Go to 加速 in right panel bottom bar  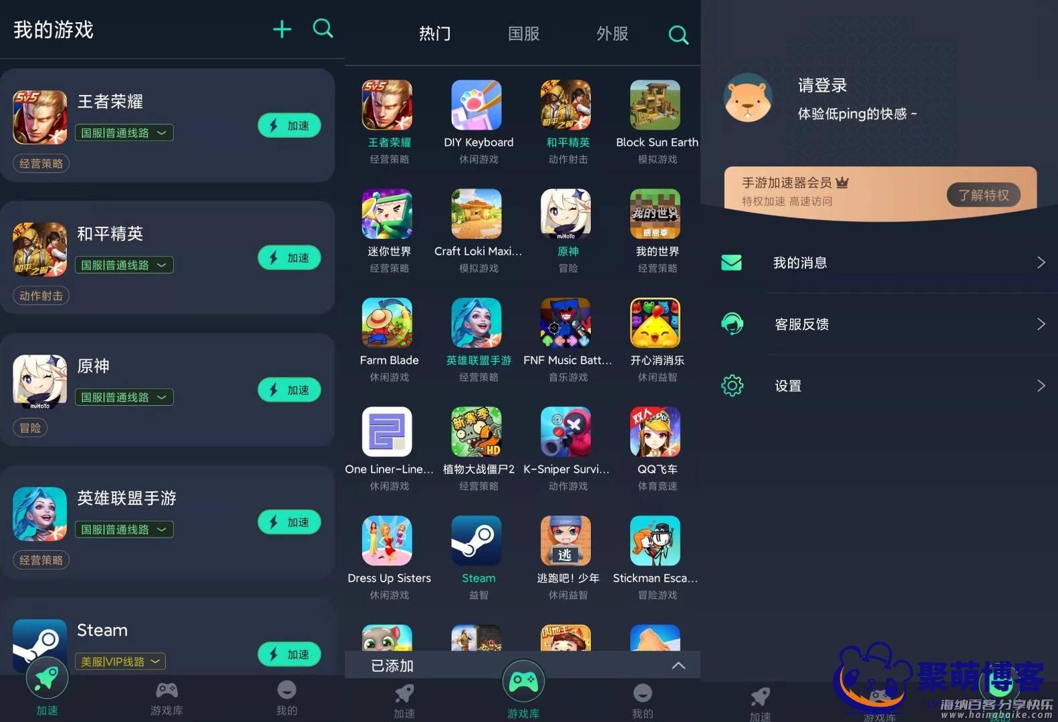pyautogui.click(x=761, y=705)
